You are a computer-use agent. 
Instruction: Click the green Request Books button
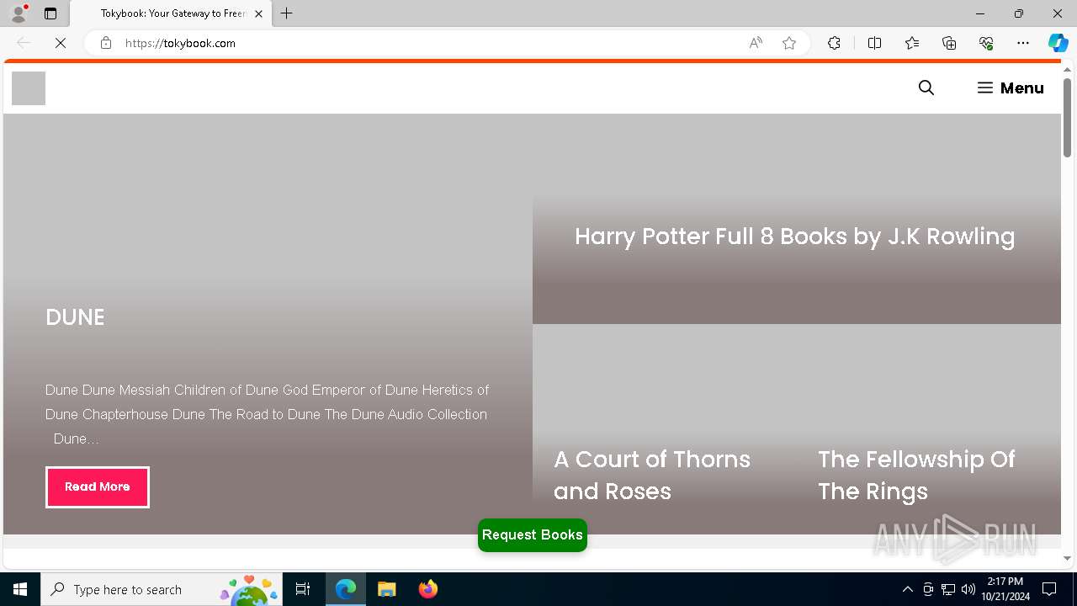(x=533, y=535)
